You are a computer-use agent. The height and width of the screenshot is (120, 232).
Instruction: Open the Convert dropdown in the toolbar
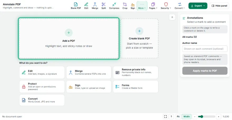click(x=180, y=6)
